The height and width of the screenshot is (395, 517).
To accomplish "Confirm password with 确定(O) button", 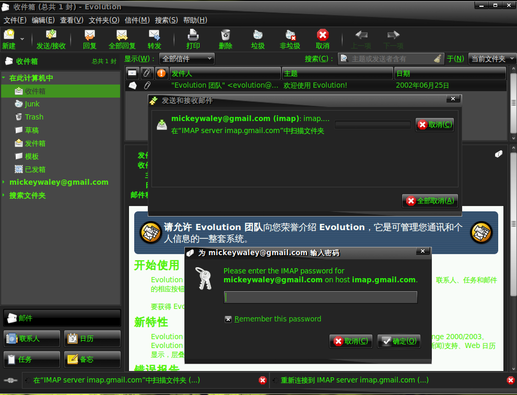I will (399, 341).
